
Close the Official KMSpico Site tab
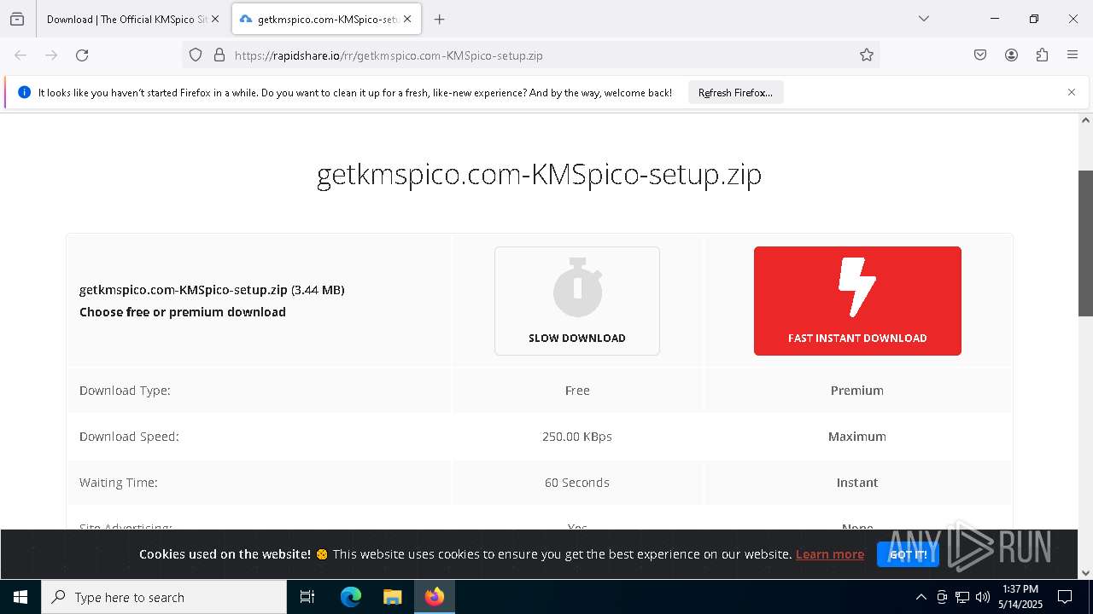[x=215, y=19]
